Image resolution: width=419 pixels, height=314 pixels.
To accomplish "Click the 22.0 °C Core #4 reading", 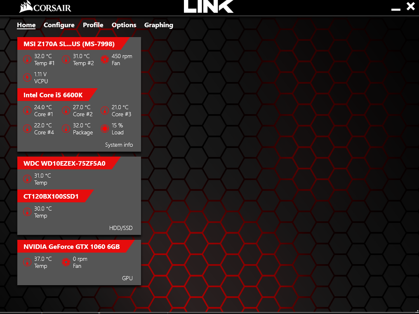I will click(x=44, y=129).
